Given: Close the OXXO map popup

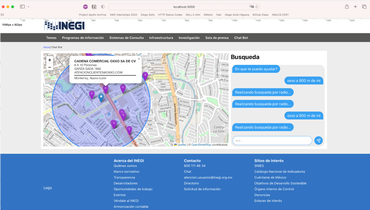Looking at the screenshot, I should [x=139, y=59].
